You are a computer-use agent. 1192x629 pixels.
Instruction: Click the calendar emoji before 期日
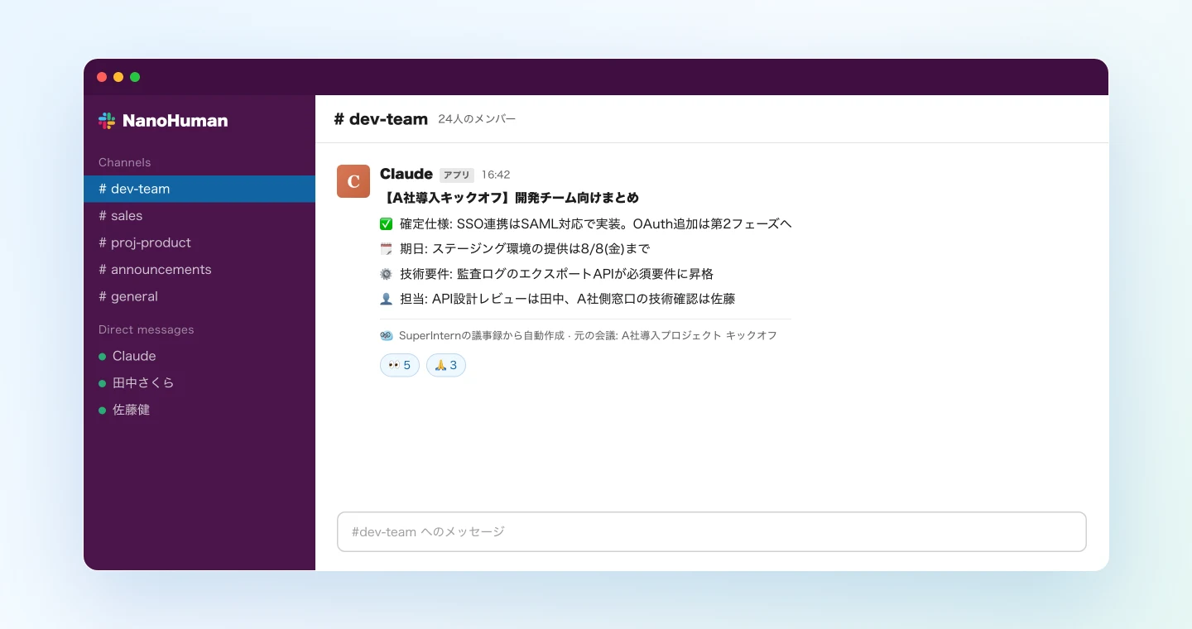click(x=386, y=248)
